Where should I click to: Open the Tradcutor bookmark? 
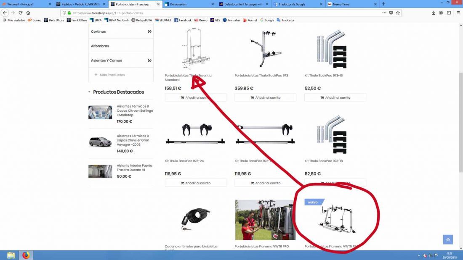coord(285,20)
